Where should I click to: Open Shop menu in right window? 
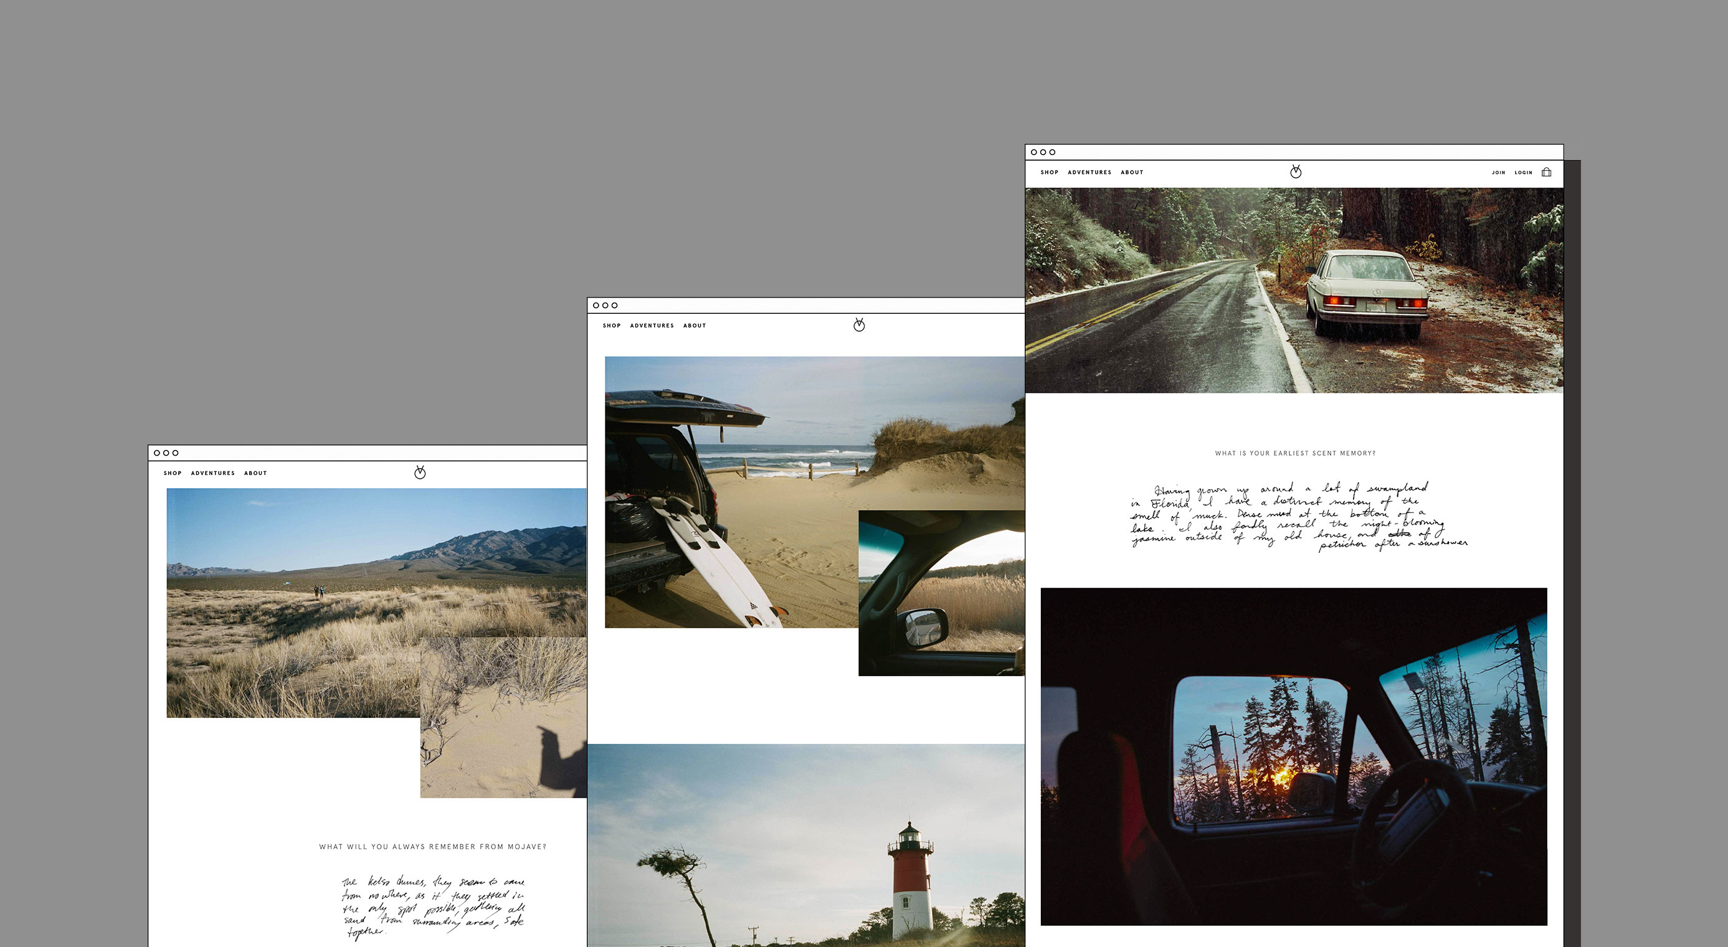1049,172
